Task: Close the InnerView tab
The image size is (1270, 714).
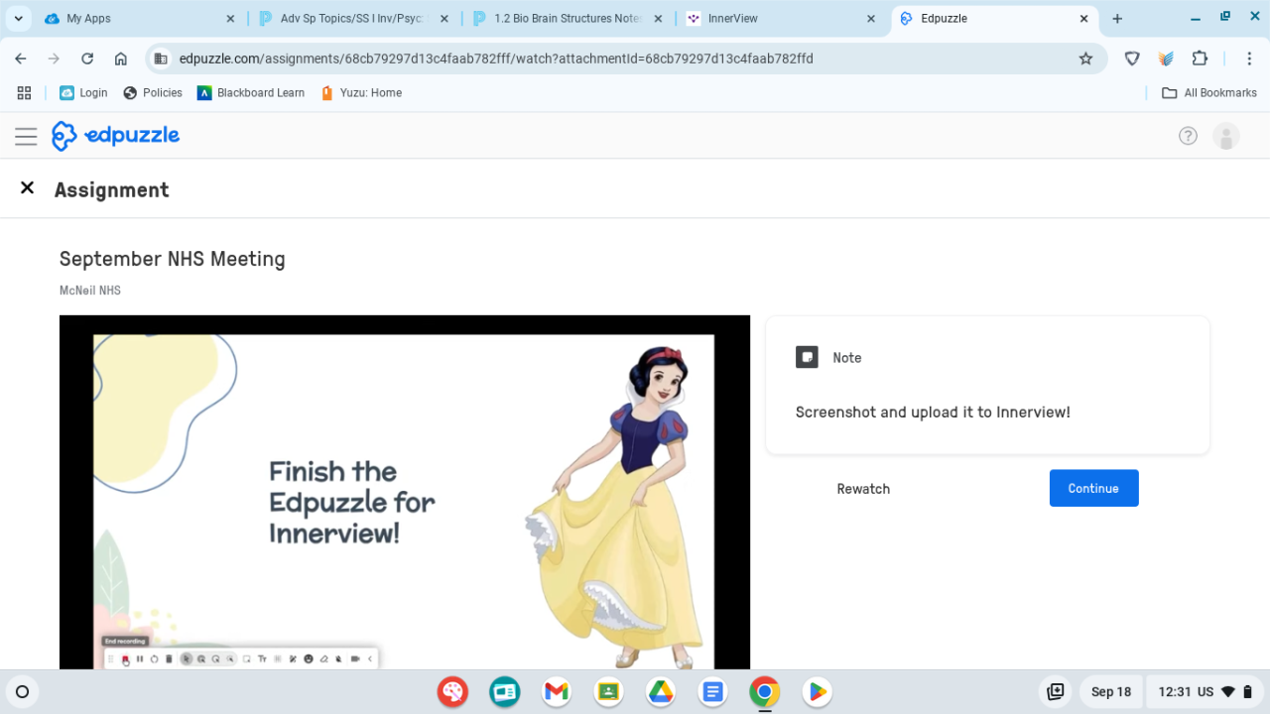Action: (x=871, y=18)
